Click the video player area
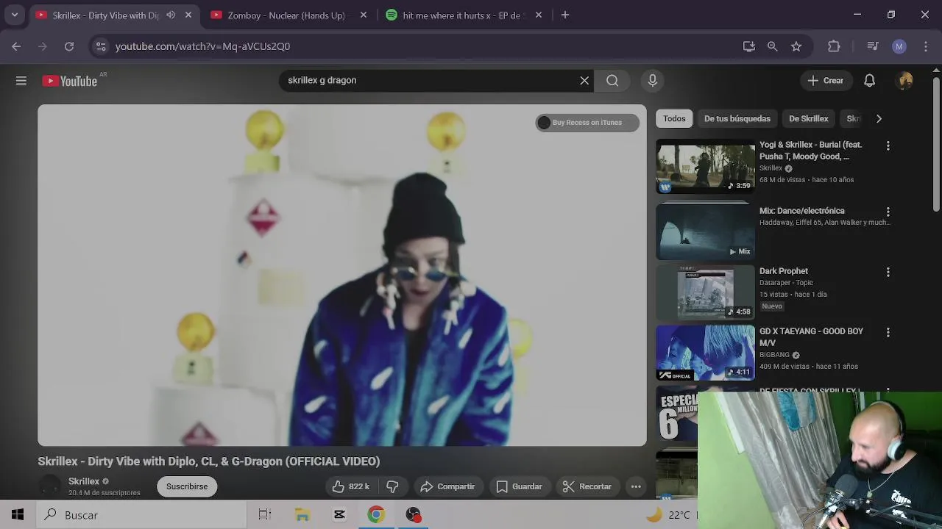 tap(342, 276)
